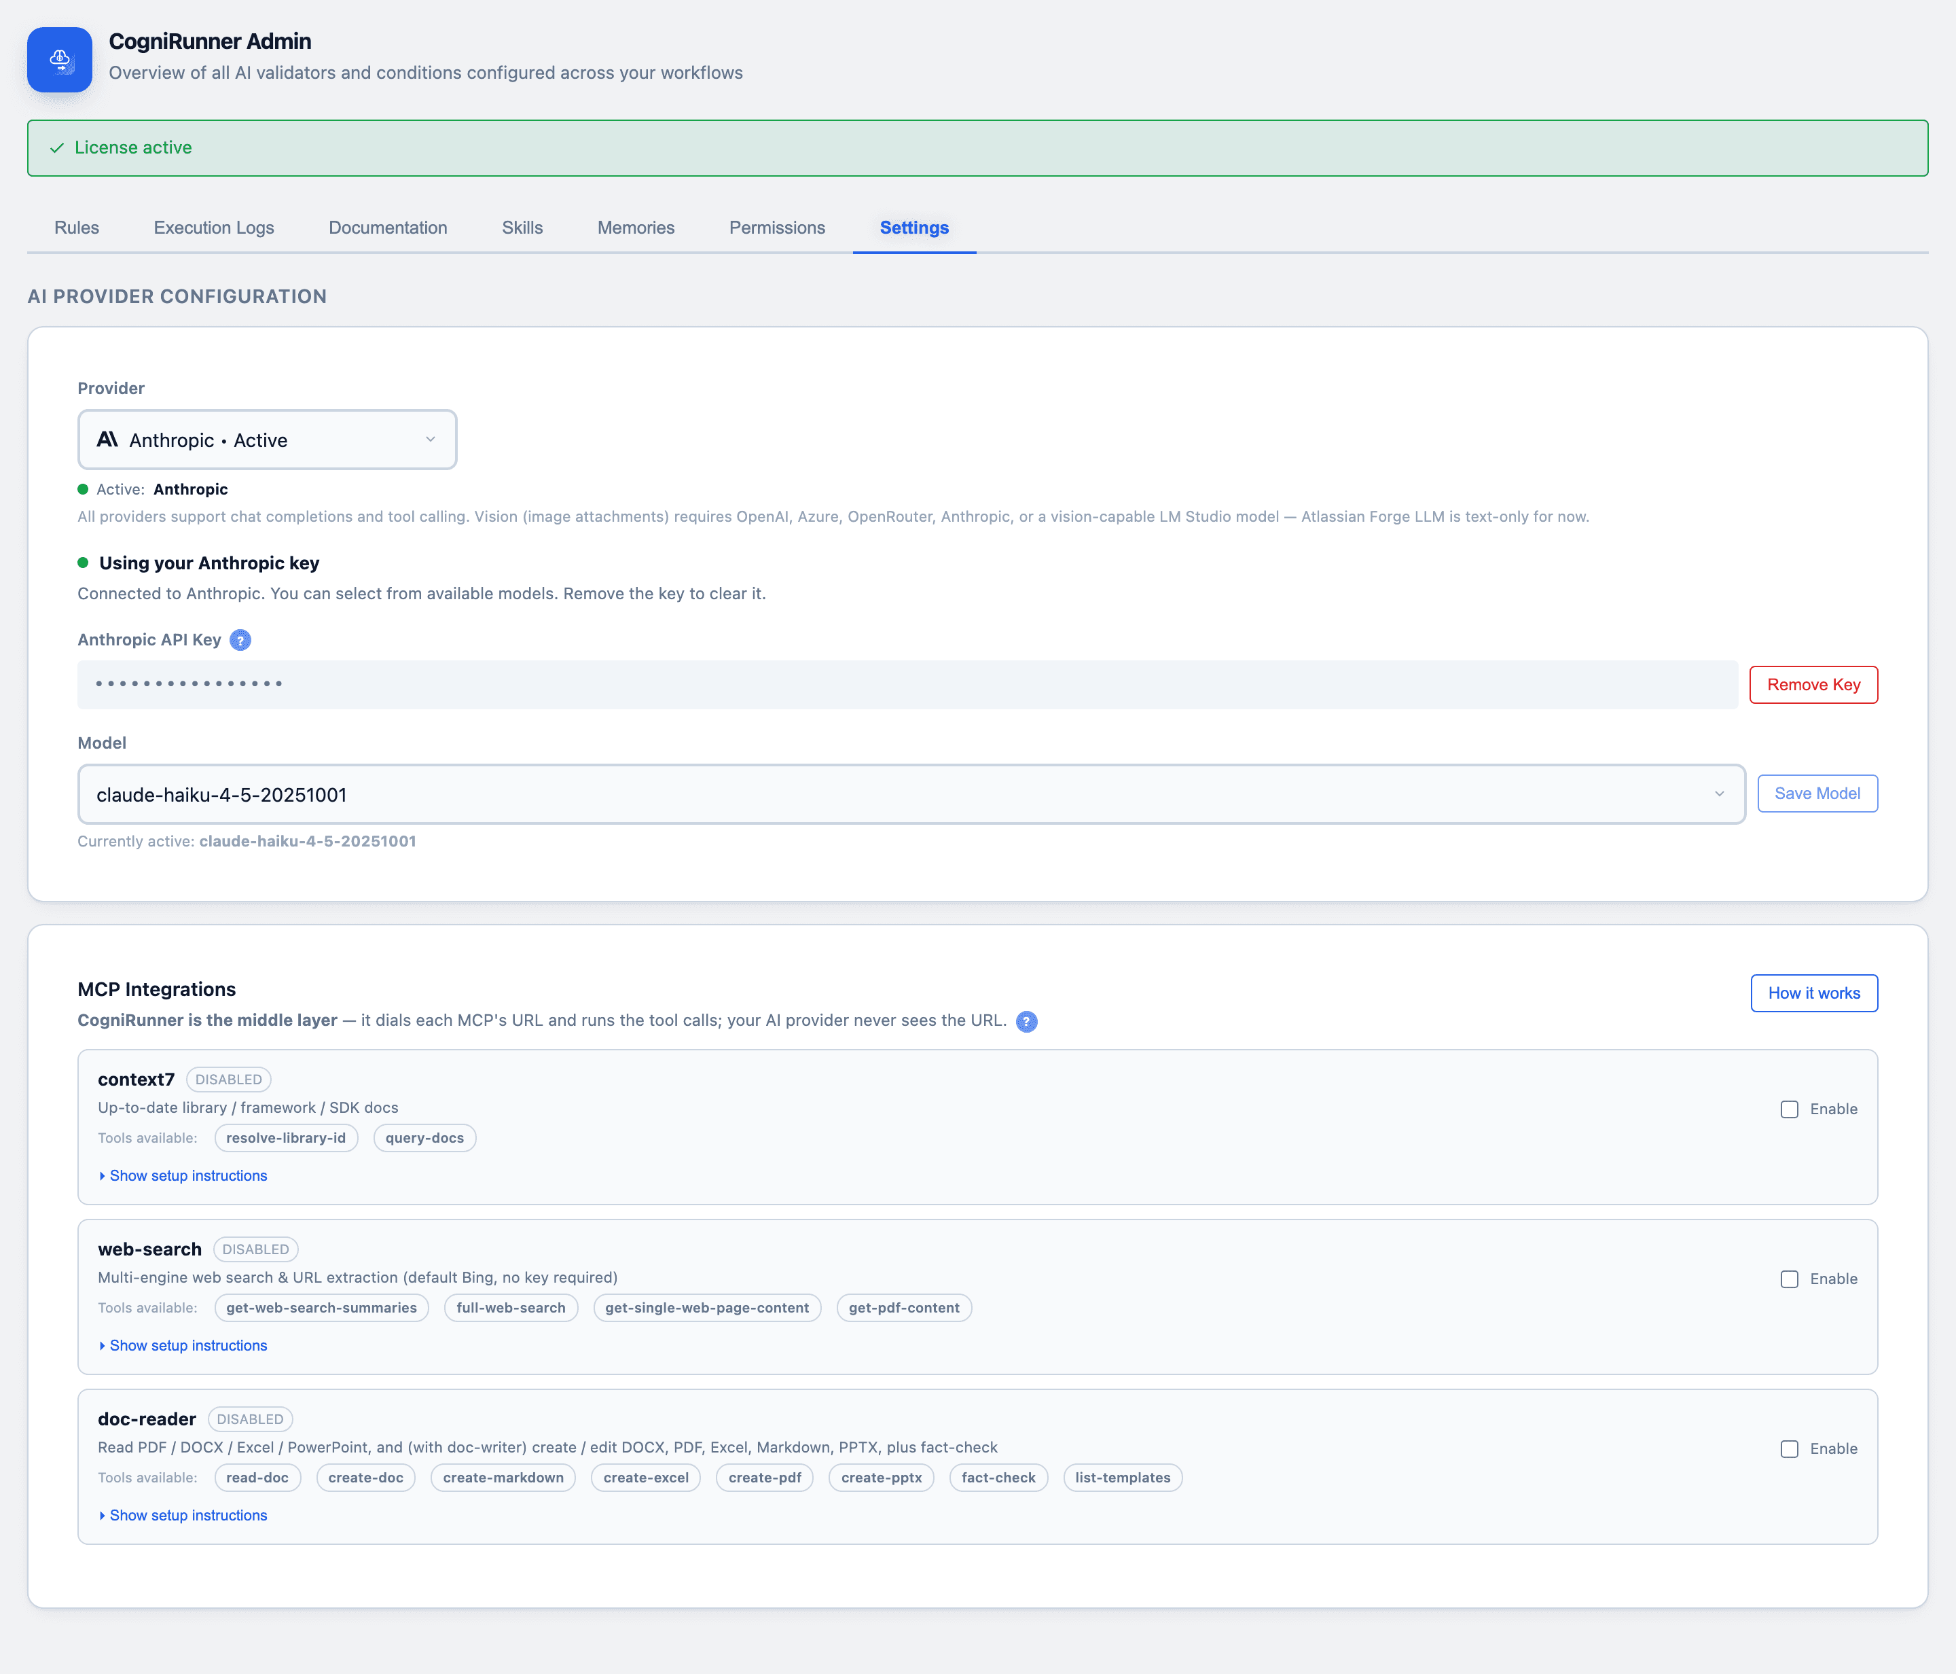Go to the Documentation tab

click(388, 228)
